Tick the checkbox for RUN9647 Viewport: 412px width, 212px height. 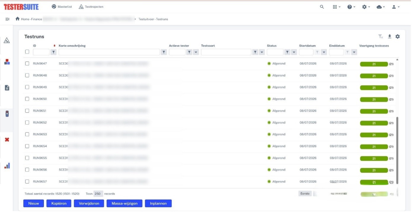(27, 63)
